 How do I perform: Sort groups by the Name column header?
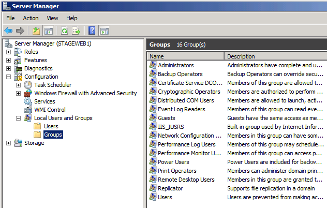186,56
